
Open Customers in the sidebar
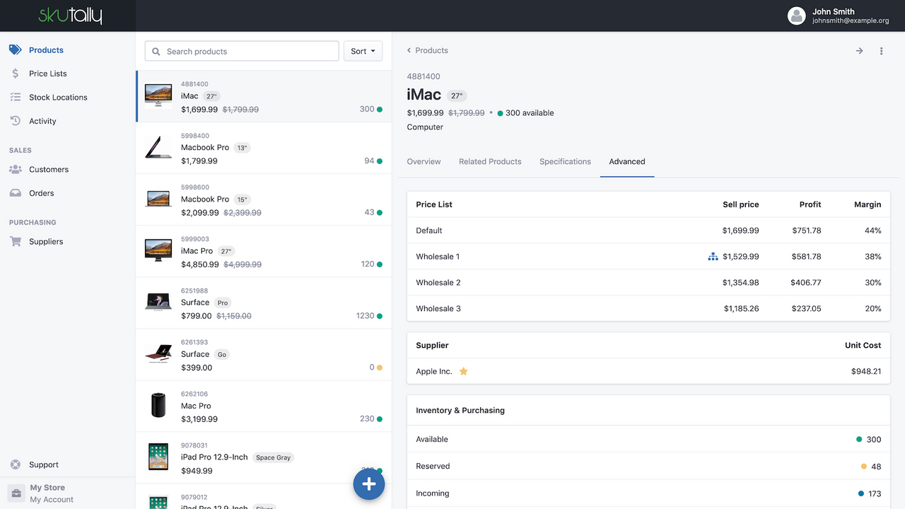(x=49, y=170)
